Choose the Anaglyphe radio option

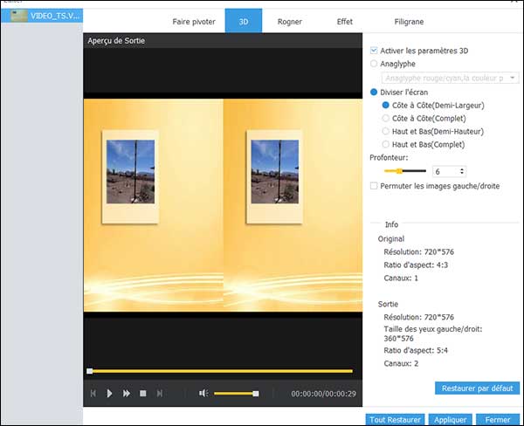(x=375, y=63)
